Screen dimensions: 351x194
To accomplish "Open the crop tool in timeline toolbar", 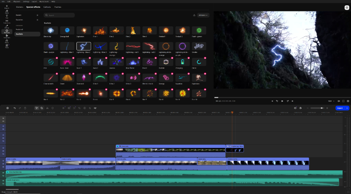I will (x=79, y=108).
